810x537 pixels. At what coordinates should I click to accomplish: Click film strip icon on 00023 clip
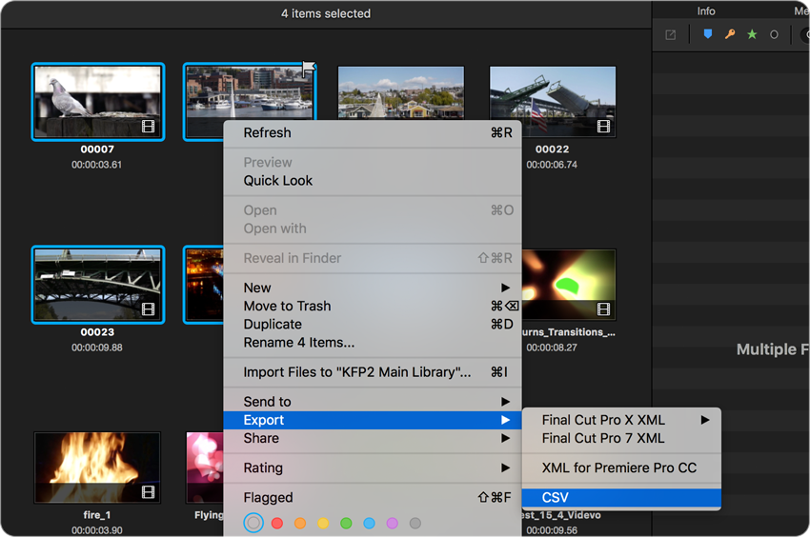click(x=149, y=309)
